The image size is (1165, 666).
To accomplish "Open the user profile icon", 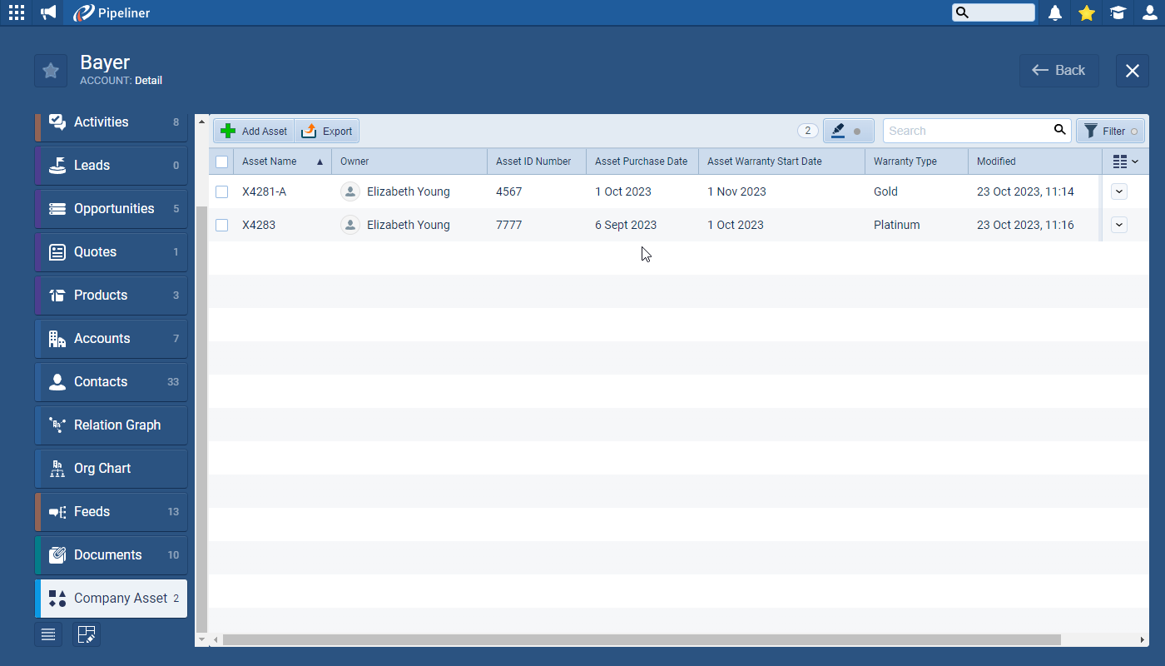I will click(1149, 12).
